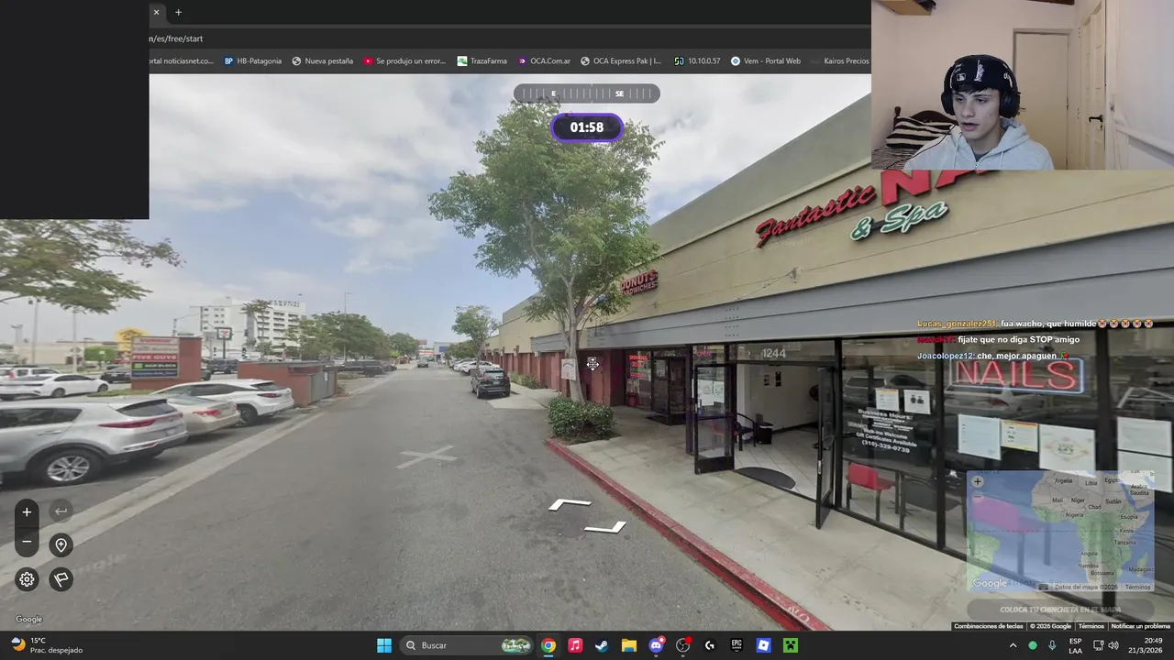The width and height of the screenshot is (1174, 660).
Task: Click the 'Coloca tu chincheta en el mapa' button
Action: pyautogui.click(x=1060, y=610)
